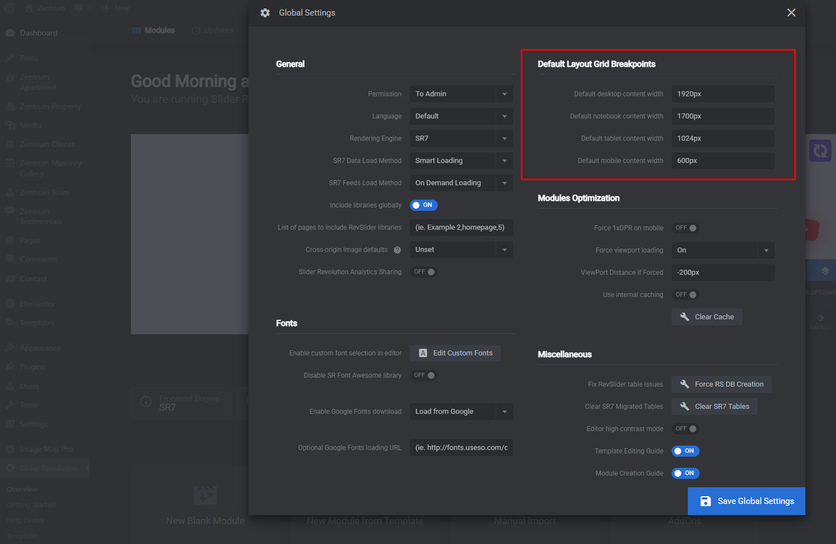Click the layers icon at right edge
Viewport: 836px width, 544px height.
tap(825, 271)
